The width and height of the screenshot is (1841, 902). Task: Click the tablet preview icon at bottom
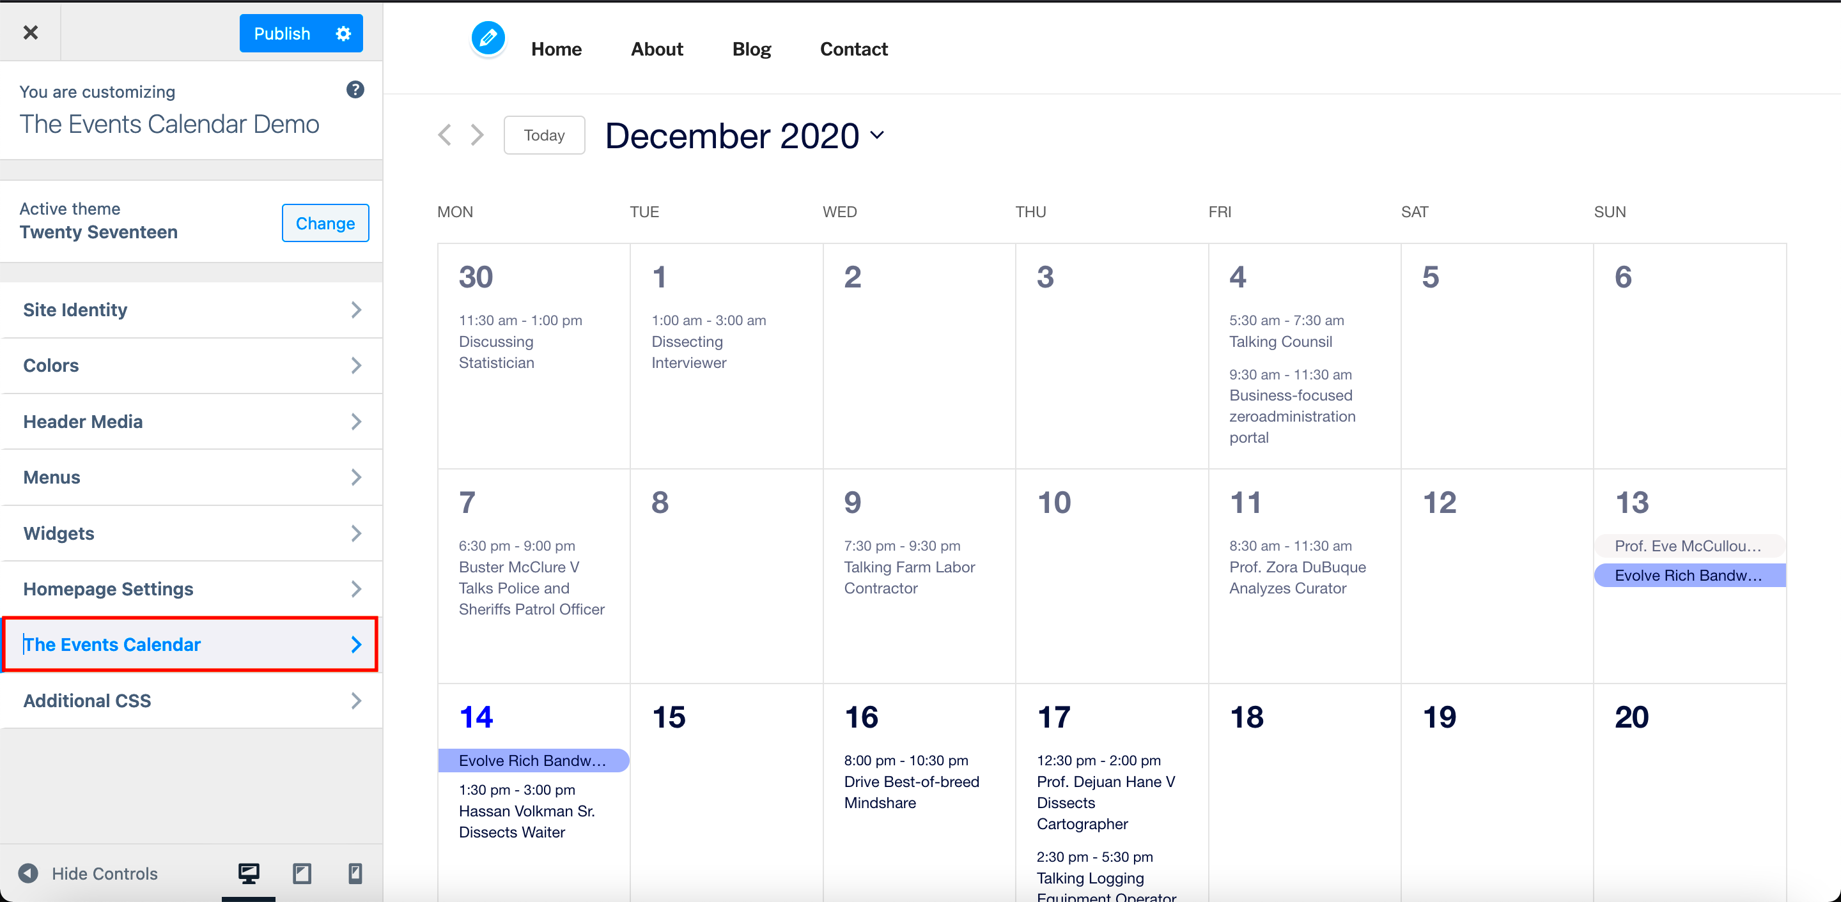coord(302,874)
